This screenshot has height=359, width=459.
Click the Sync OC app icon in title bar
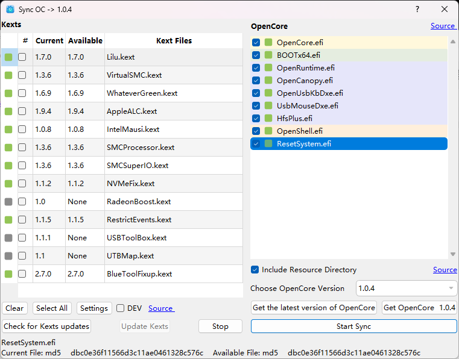coord(10,10)
